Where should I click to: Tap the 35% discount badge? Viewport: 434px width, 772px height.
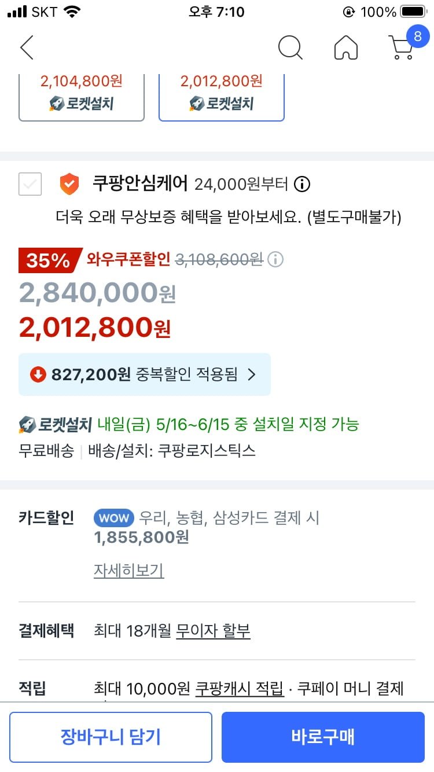point(49,260)
